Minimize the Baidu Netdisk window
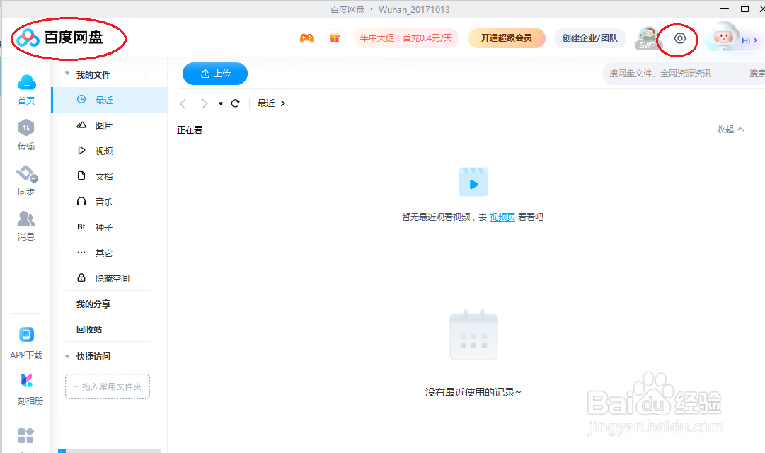 [725, 8]
